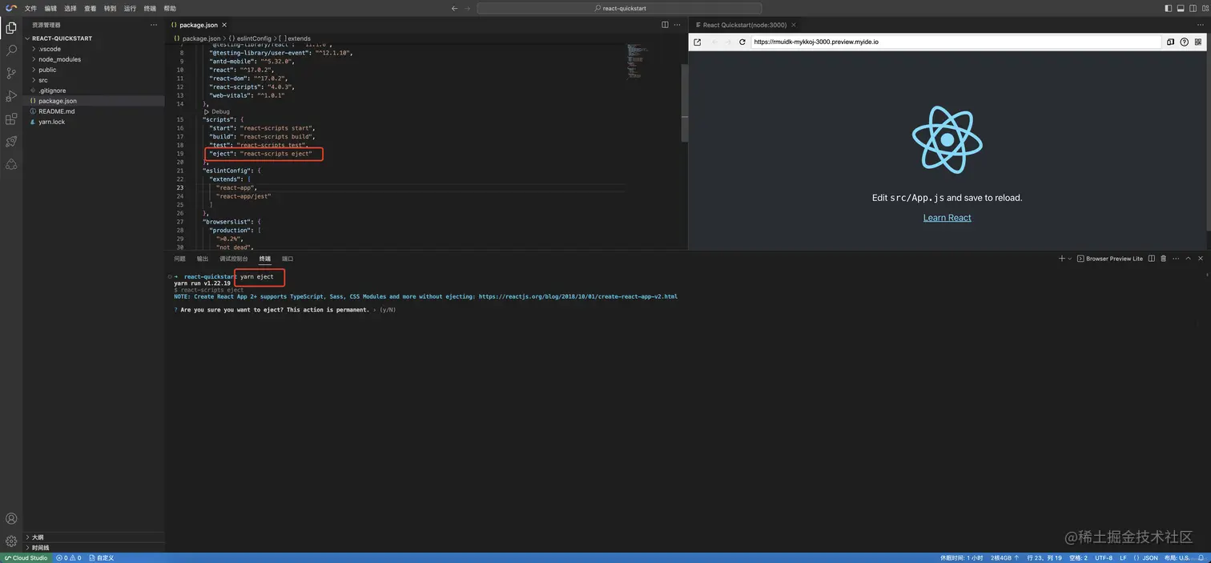This screenshot has width=1211, height=563.
Task: Open the new terminal profile dropdown arrow
Action: [1070, 259]
